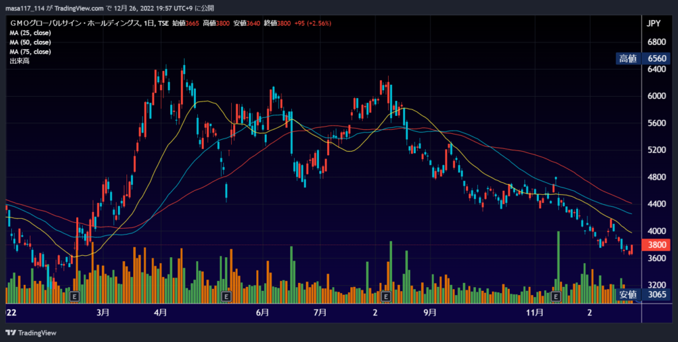
Task: Select the MA (50, close) indicator legend
Action: (x=30, y=42)
